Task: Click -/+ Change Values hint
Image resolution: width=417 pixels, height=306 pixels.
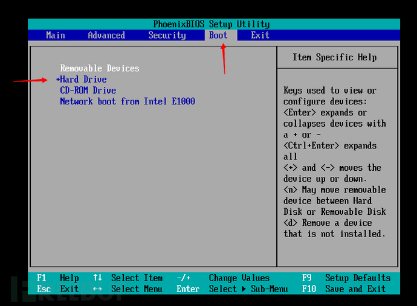Action: (223, 278)
